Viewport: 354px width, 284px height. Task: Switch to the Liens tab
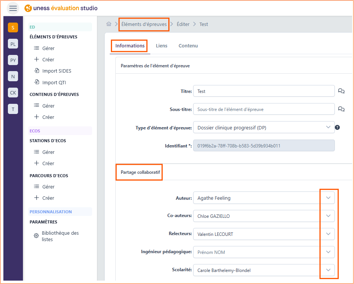162,46
